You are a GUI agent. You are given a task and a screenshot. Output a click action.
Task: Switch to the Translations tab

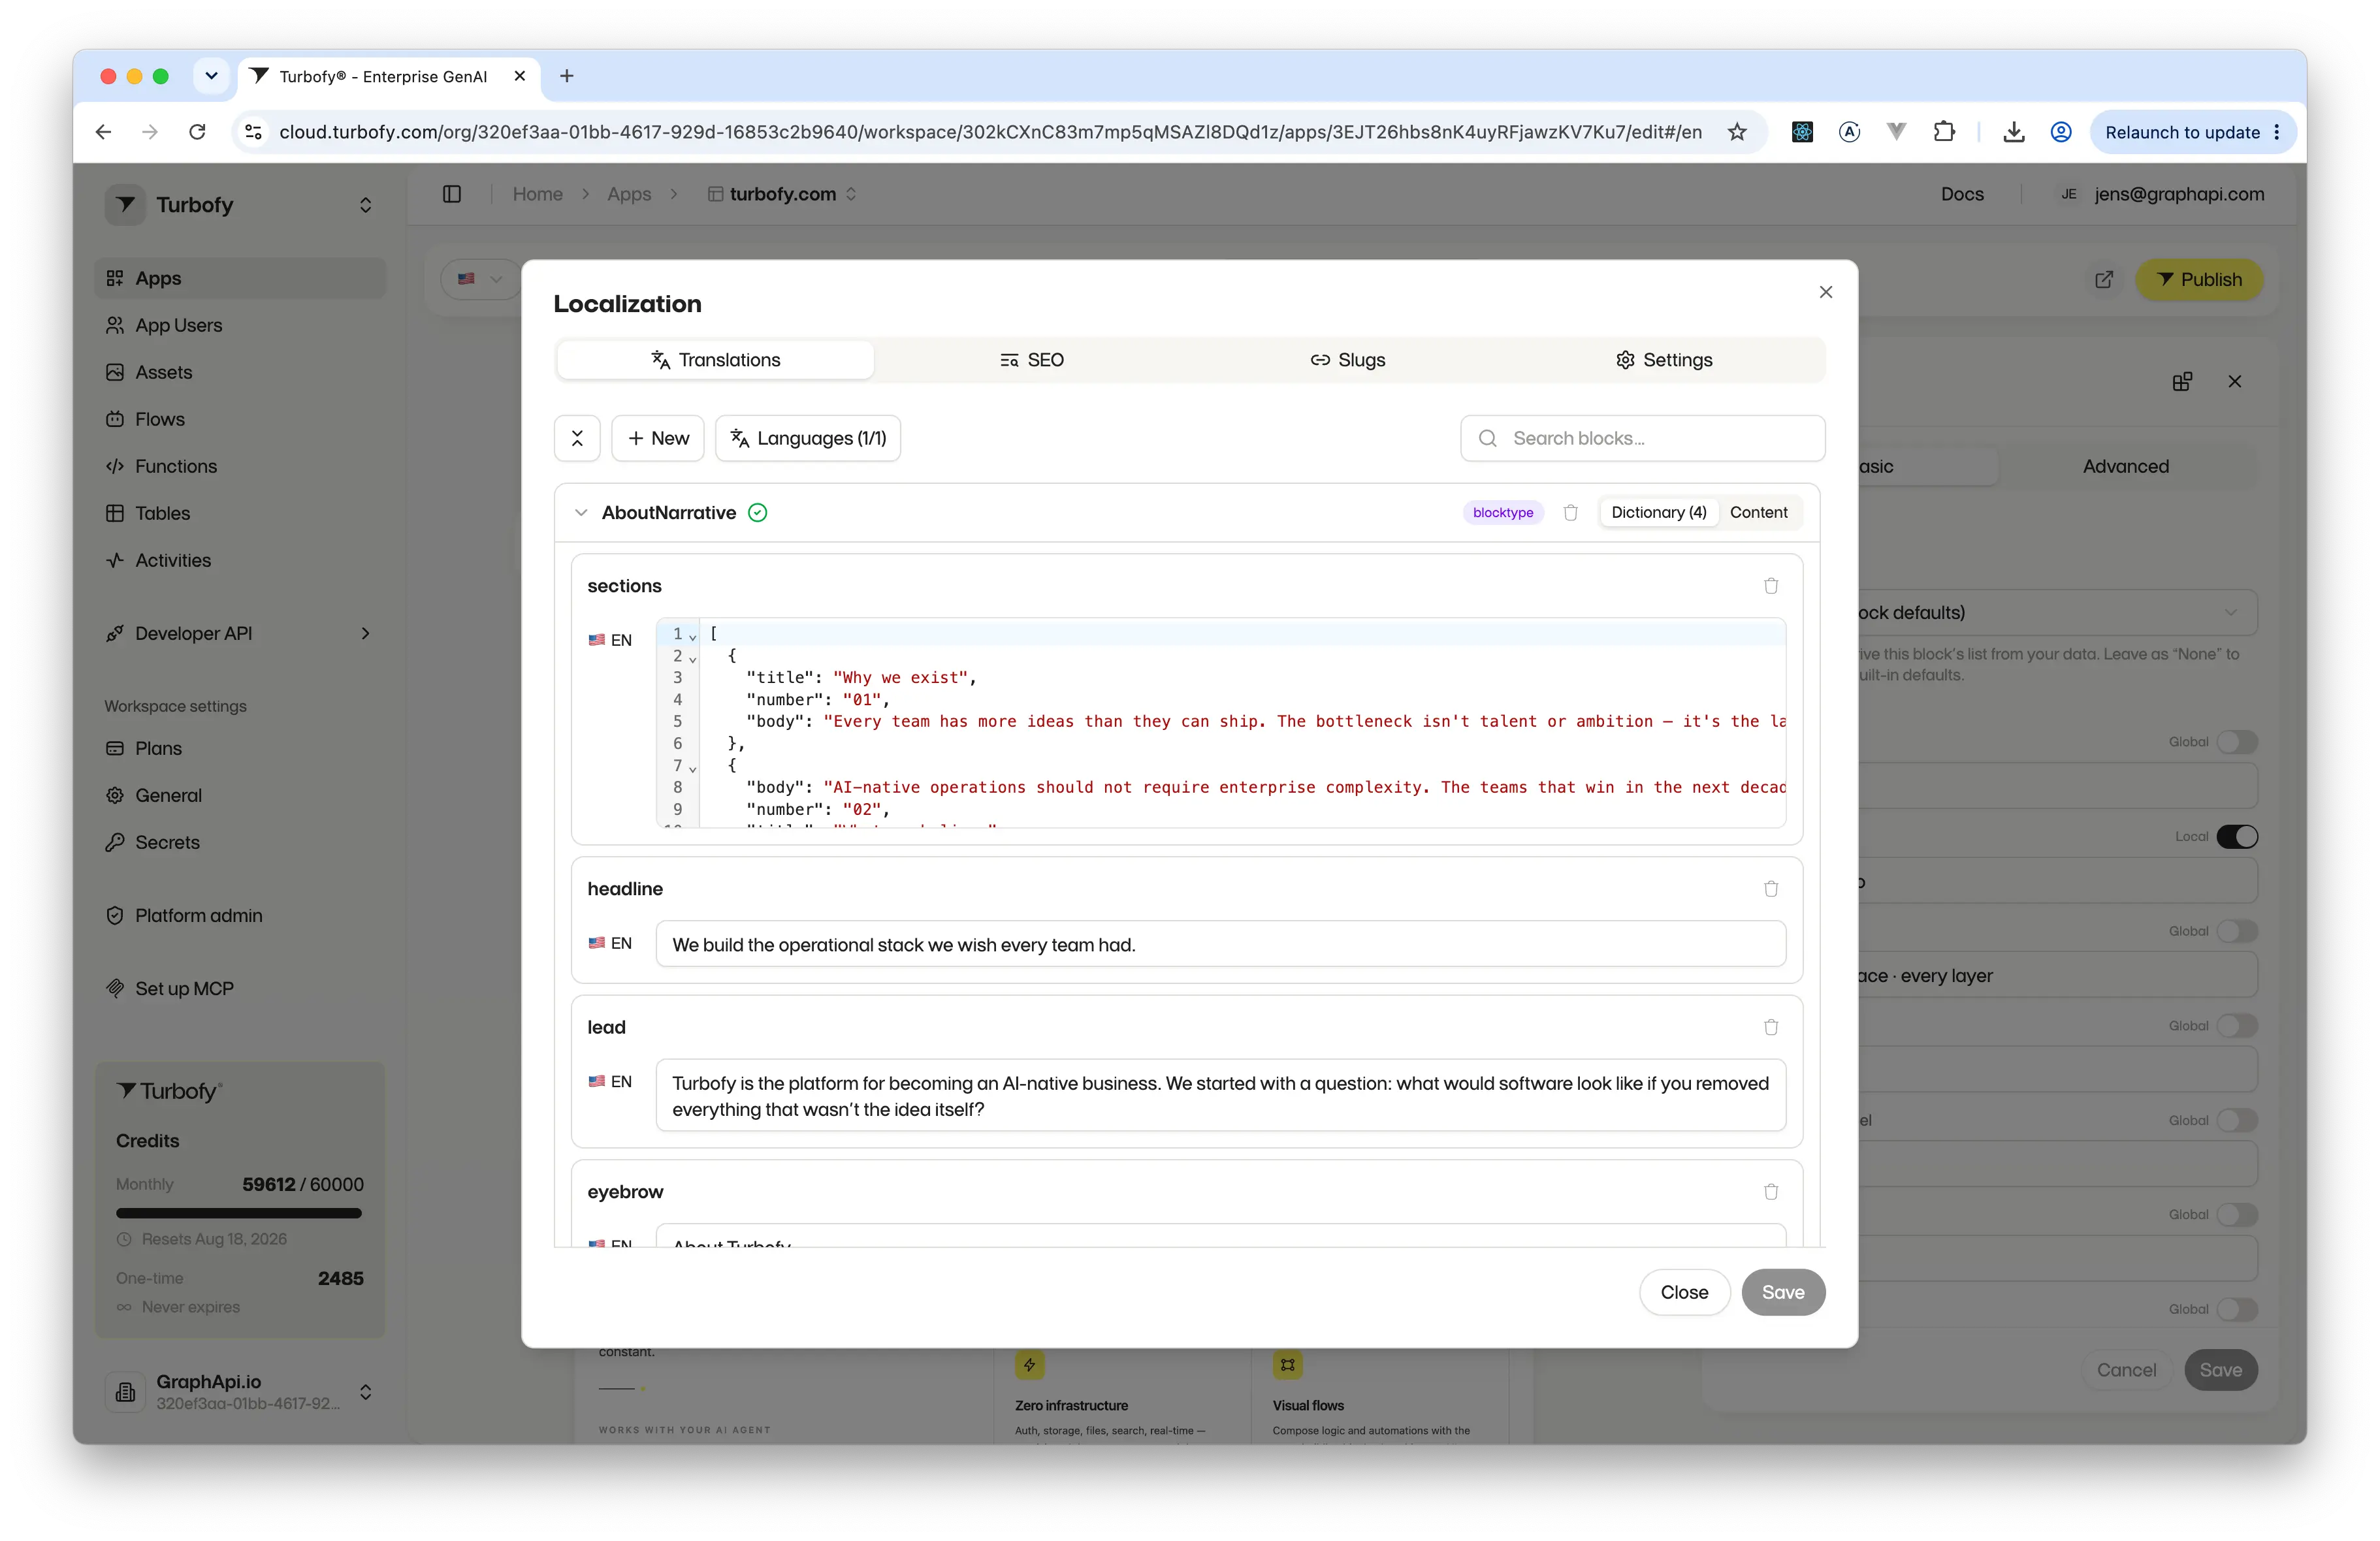716,360
